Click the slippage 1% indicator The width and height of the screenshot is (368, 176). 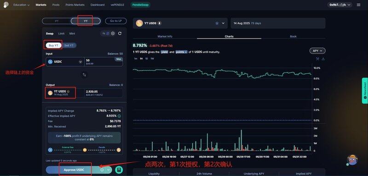tap(103, 33)
